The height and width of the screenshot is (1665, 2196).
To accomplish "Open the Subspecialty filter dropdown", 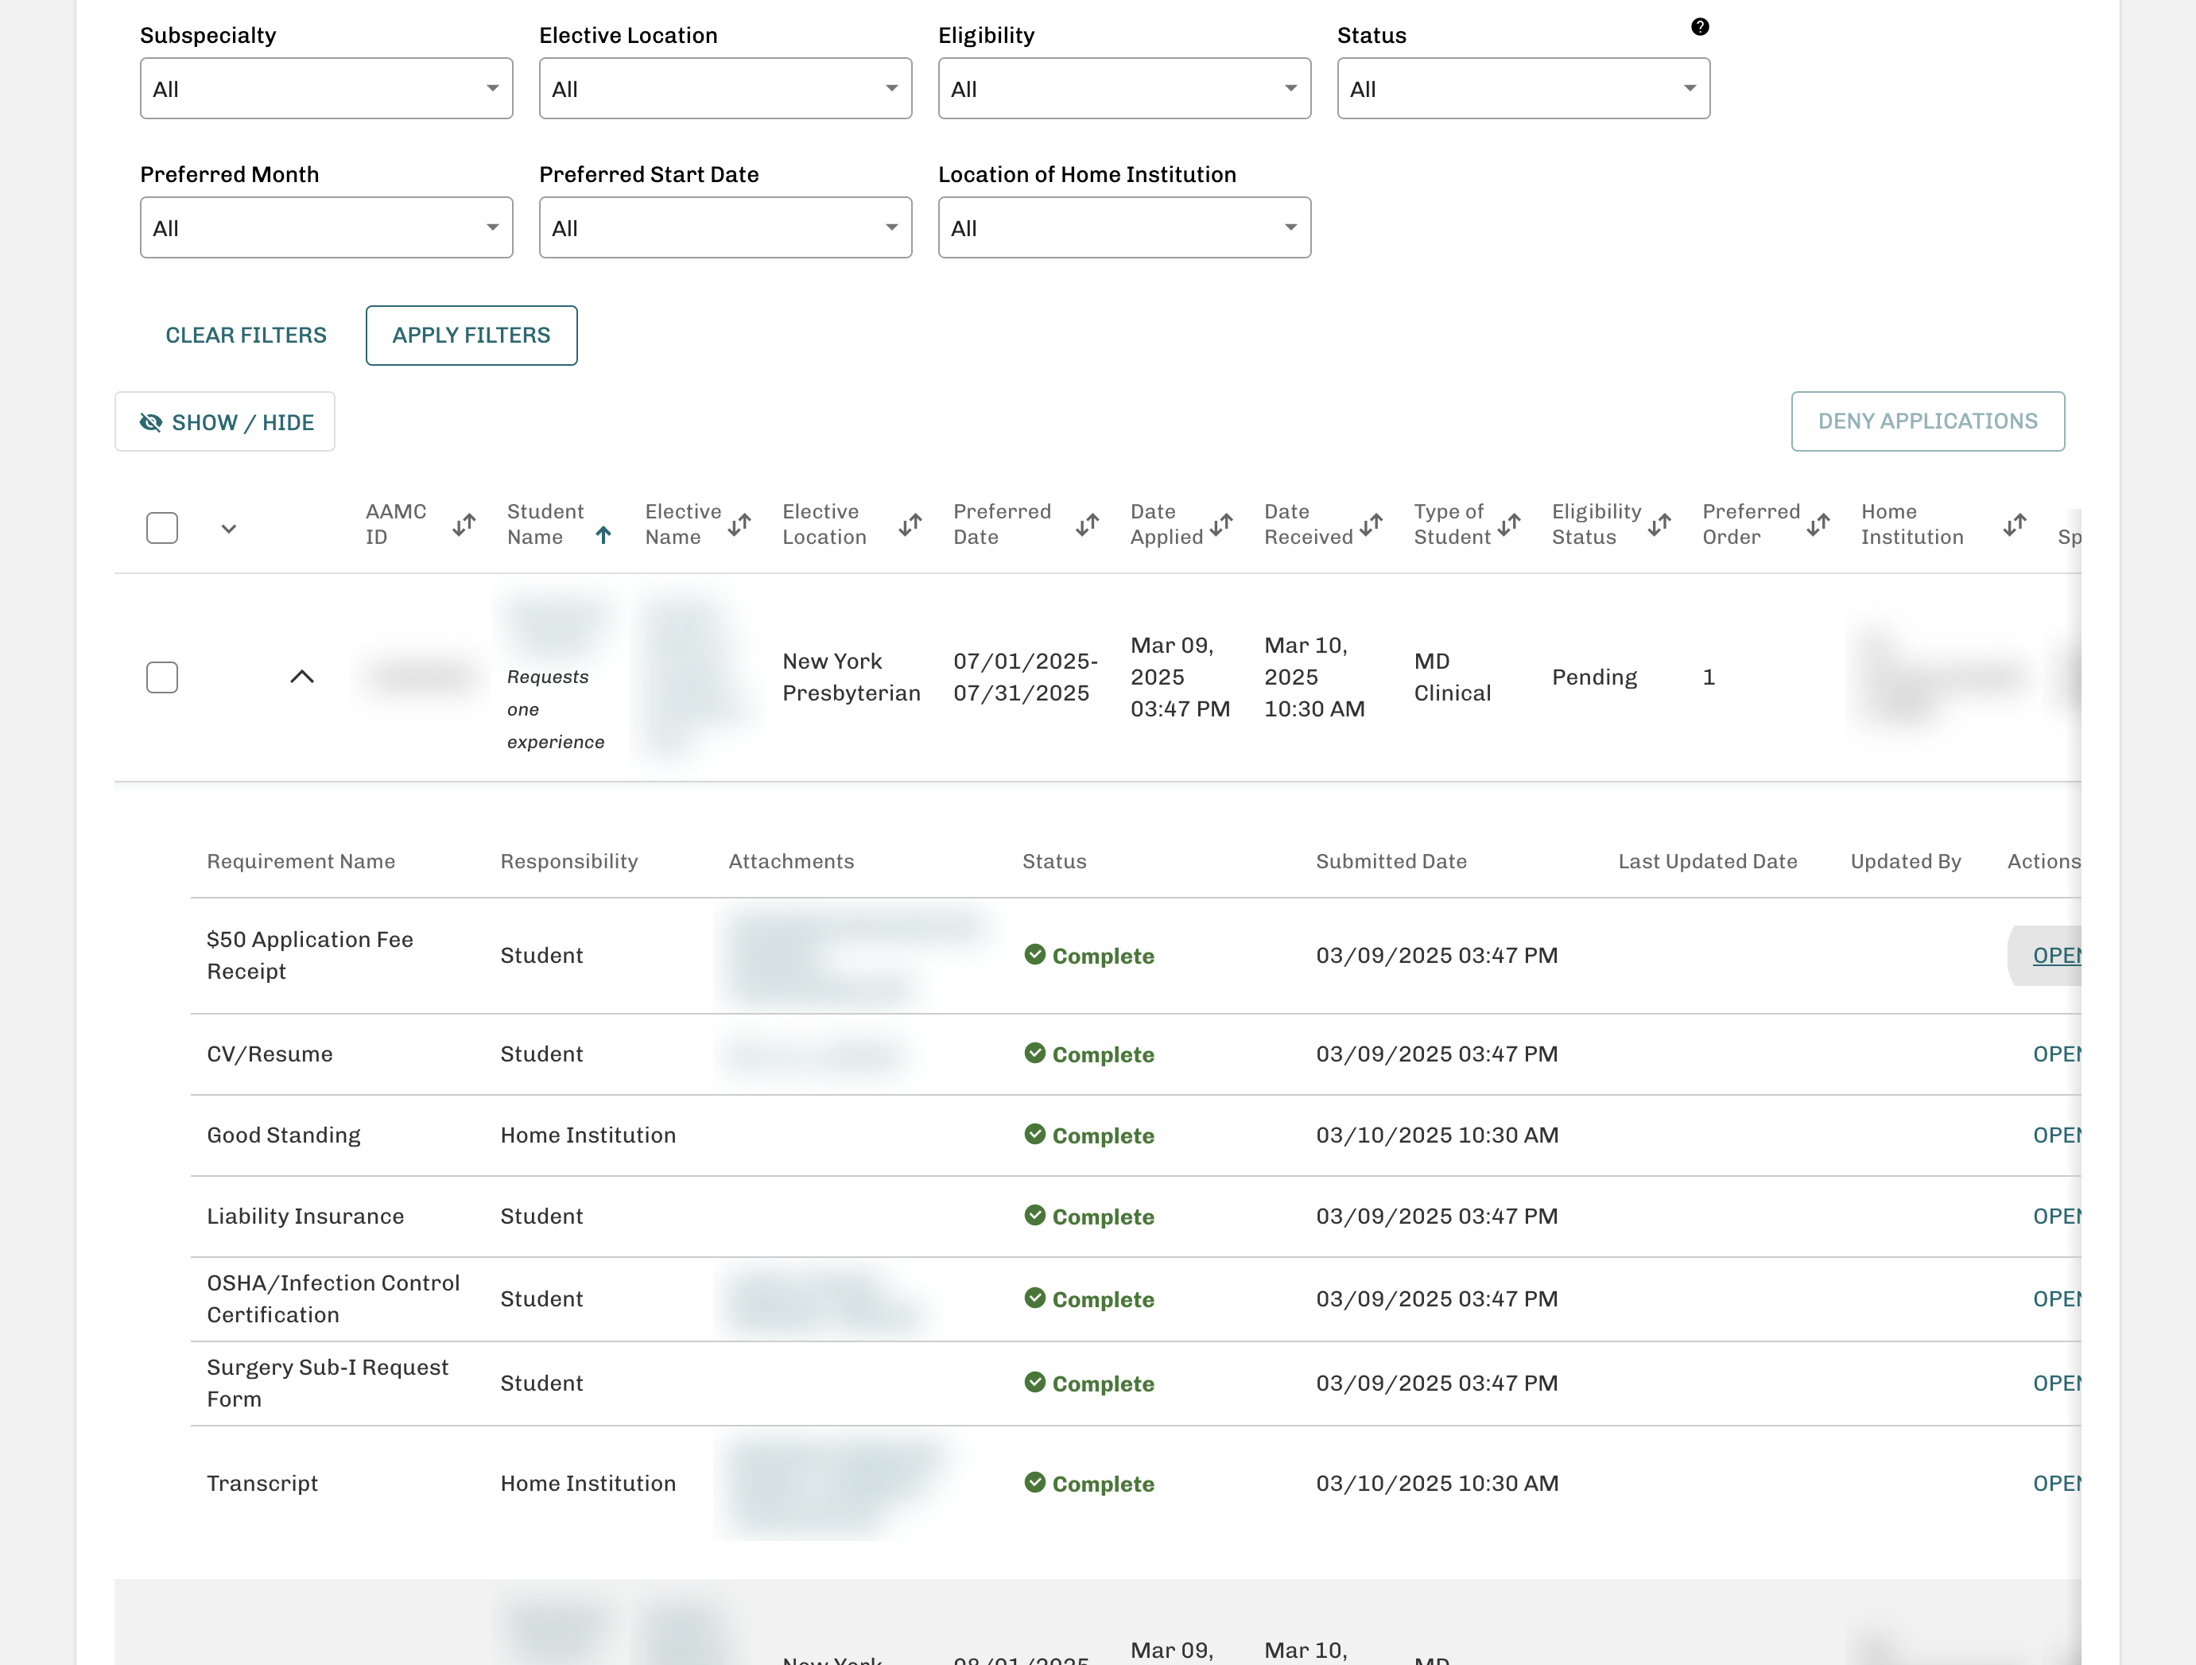I will click(x=326, y=88).
